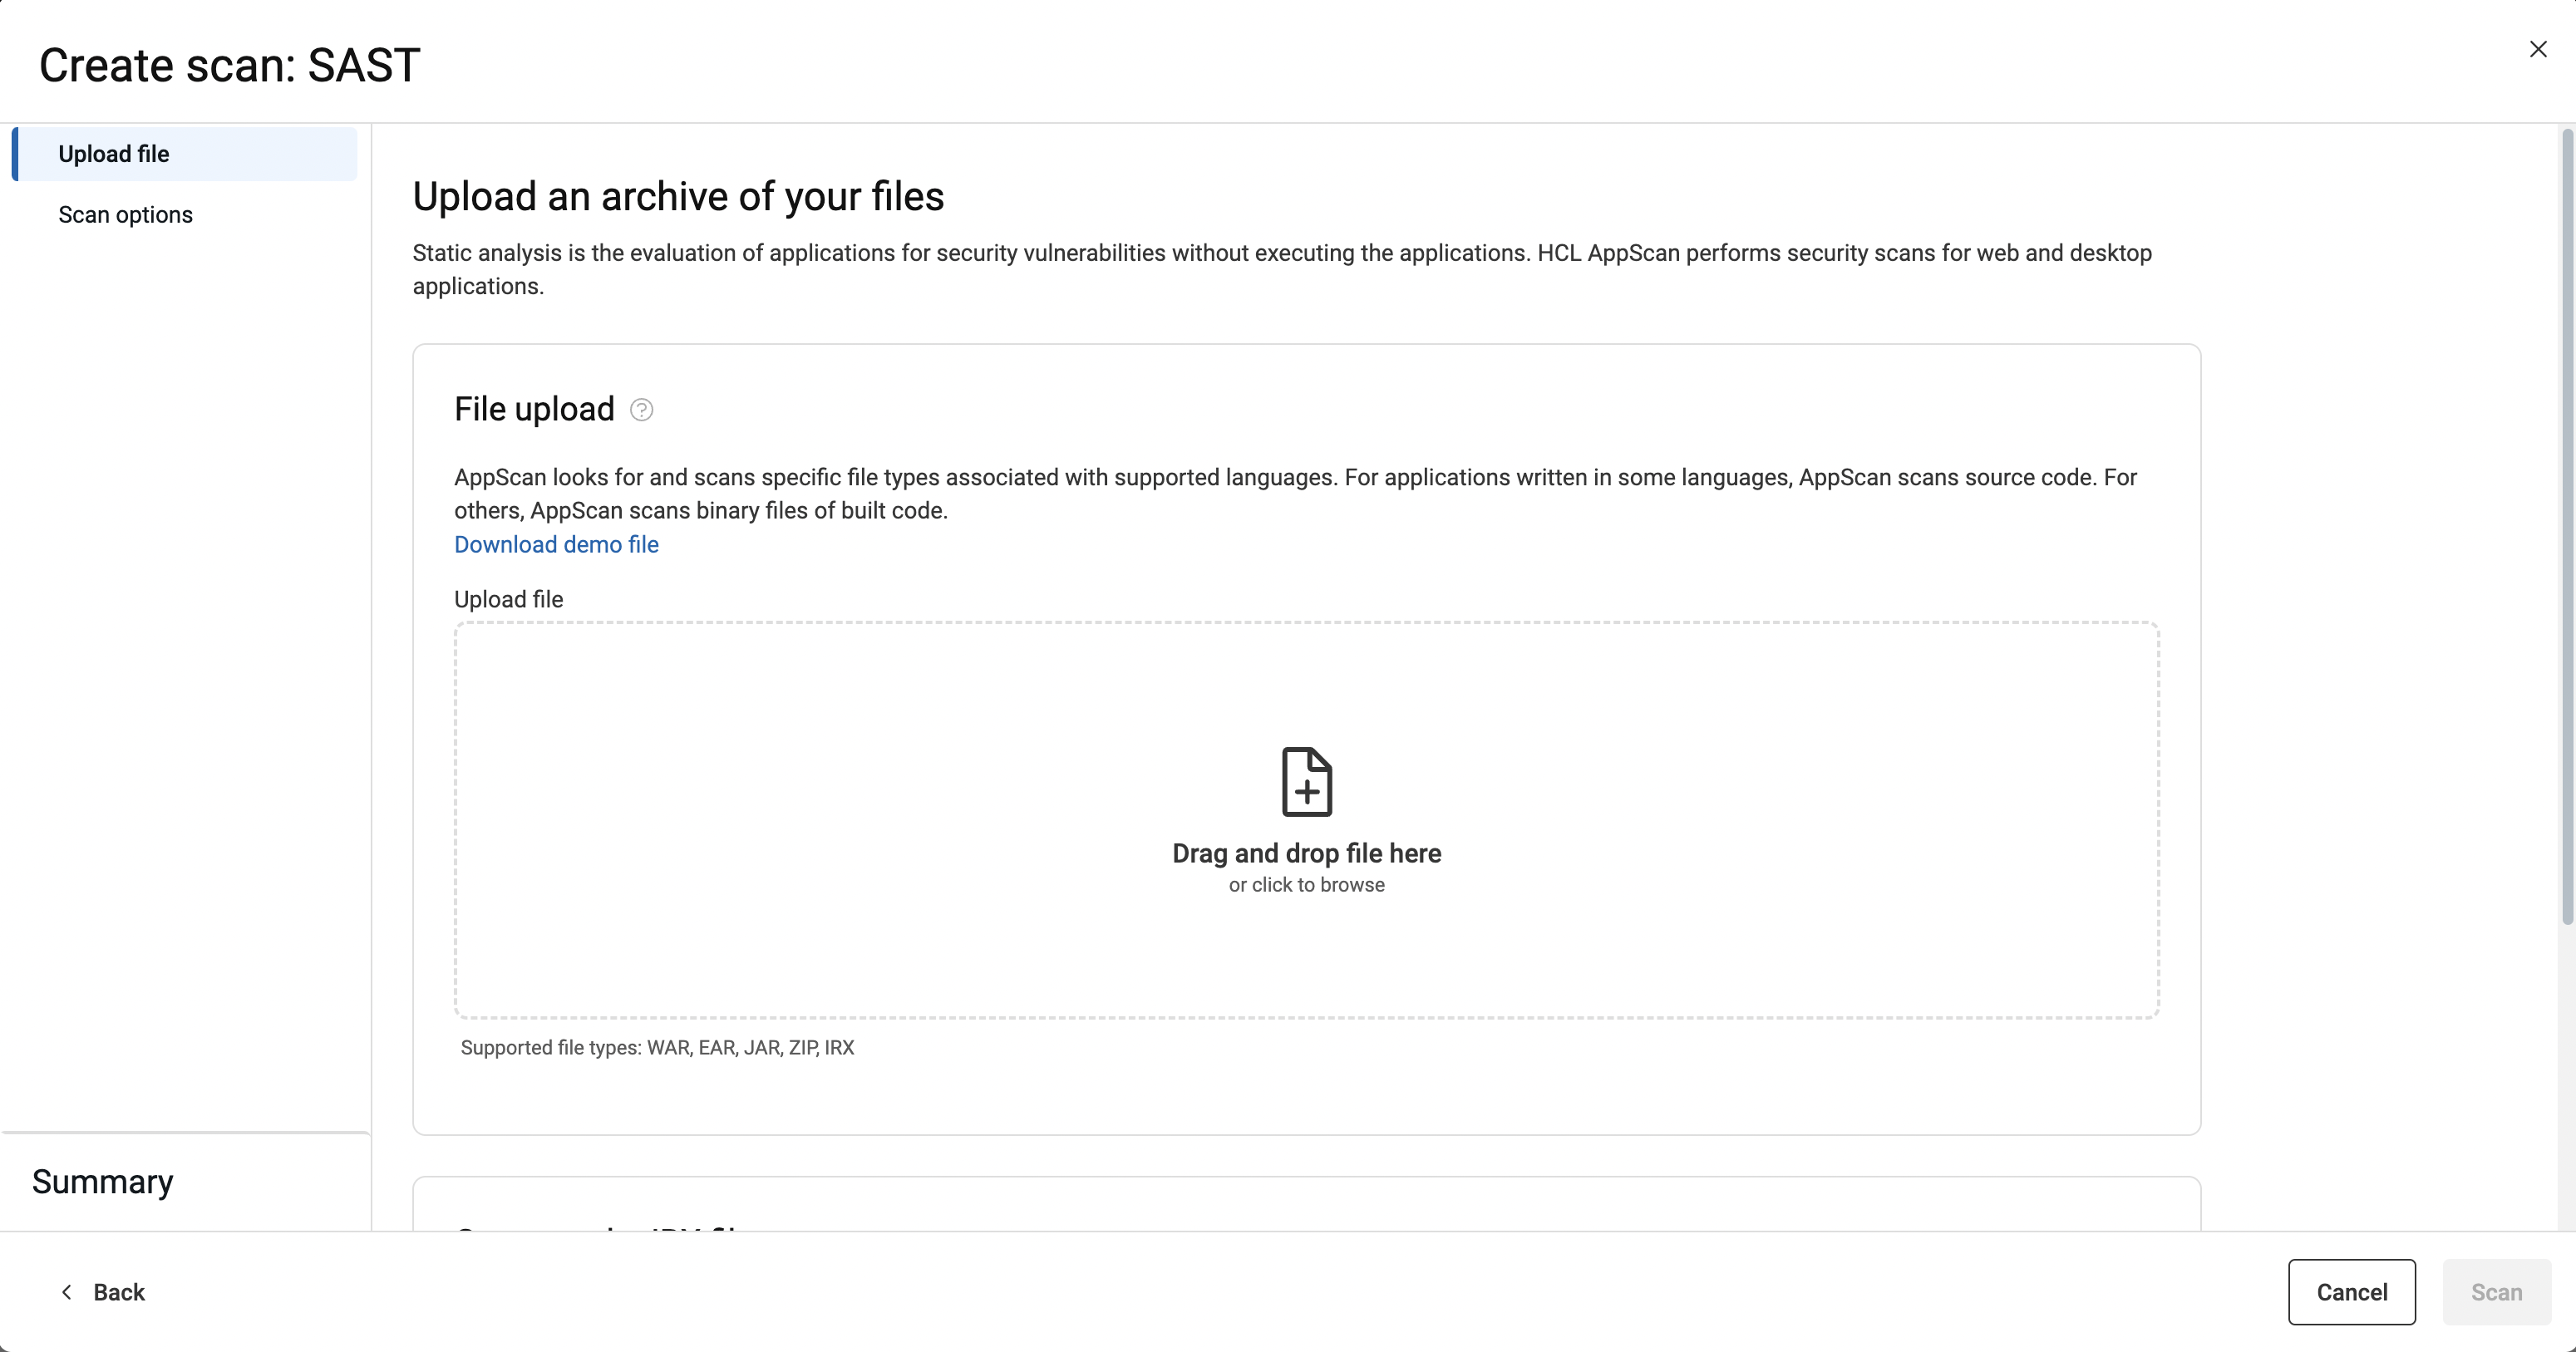
Task: Click the 'Upload an archive of your files' heading
Action: tap(678, 196)
